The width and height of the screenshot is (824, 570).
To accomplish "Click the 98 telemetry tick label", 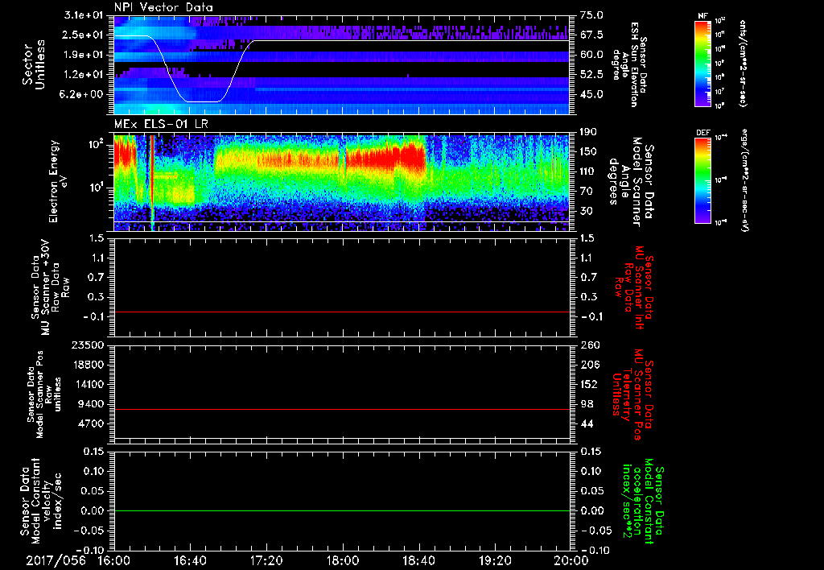I will click(586, 404).
